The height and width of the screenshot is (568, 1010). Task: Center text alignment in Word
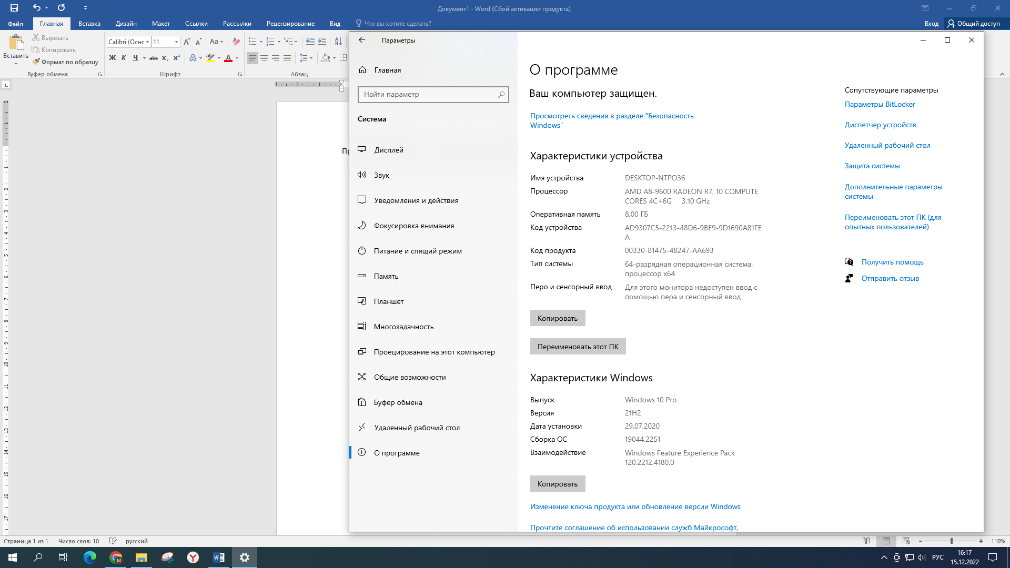point(264,58)
